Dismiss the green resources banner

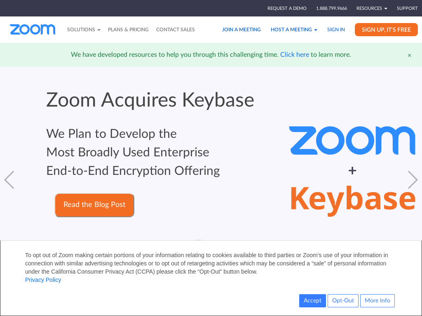(409, 55)
